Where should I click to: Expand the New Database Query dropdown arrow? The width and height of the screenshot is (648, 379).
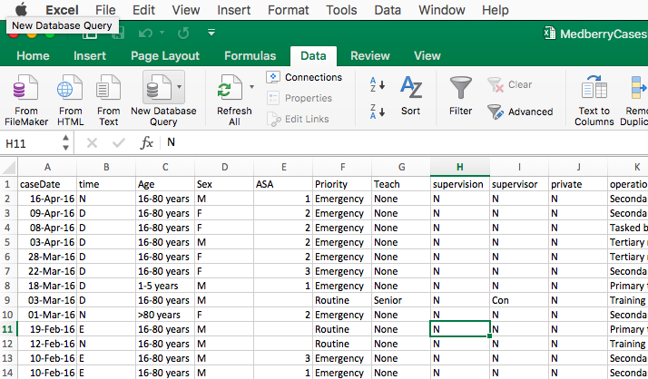(180, 87)
